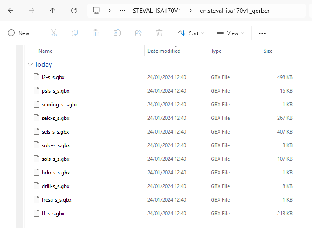Click the Paste clipboard icon
Image resolution: width=312 pixels, height=228 pixels.
tap(96, 33)
